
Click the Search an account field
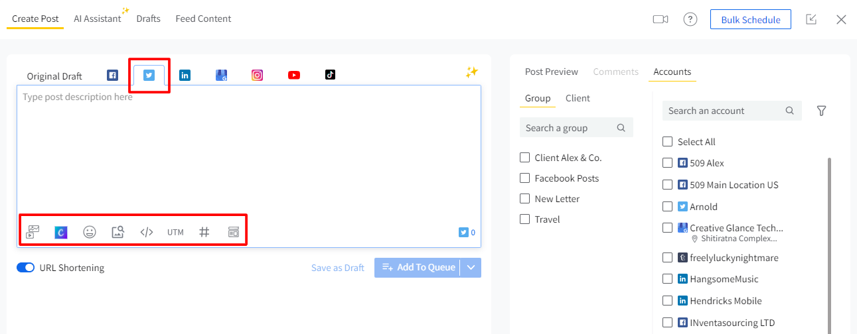724,111
